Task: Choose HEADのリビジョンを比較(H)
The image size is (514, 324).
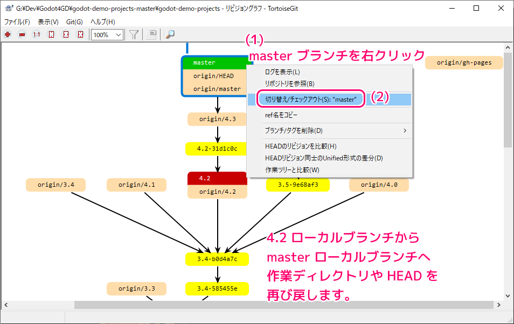Action: [329, 146]
